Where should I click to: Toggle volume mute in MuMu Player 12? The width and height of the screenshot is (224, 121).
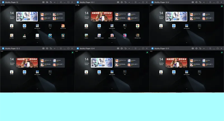point(47,2)
